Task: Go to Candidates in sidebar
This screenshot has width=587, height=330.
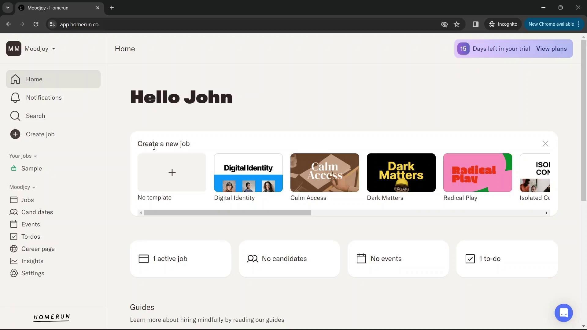Action: 37,212
